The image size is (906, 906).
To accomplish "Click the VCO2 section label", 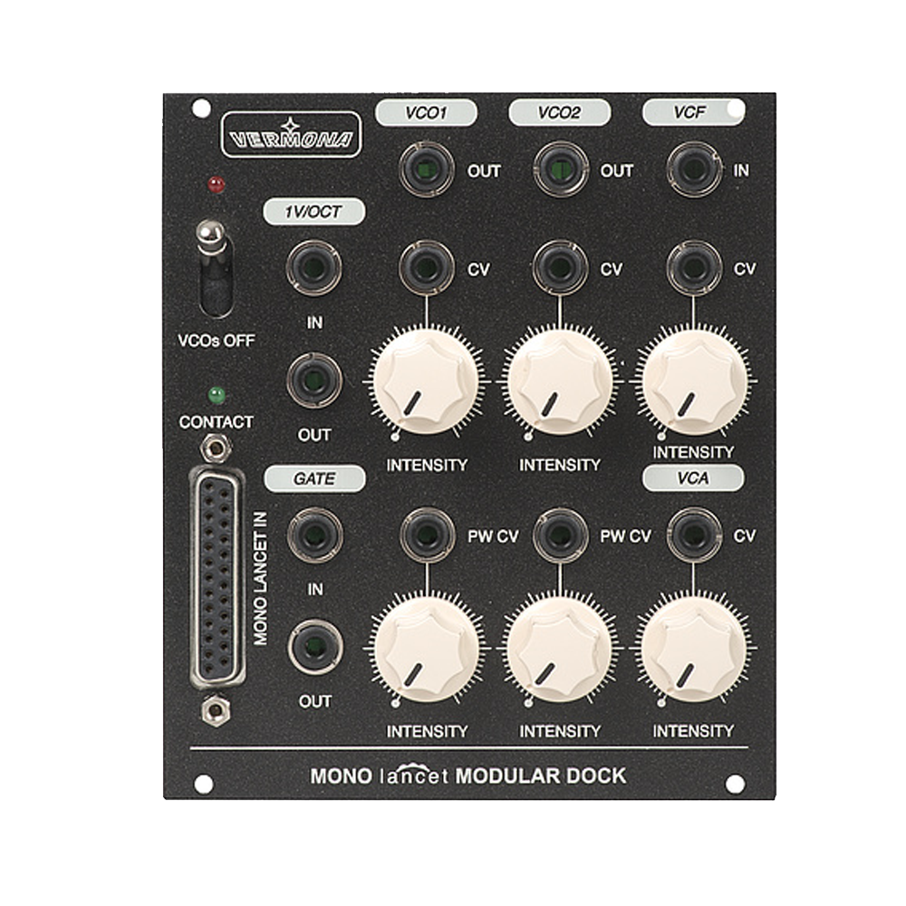I will point(559,112).
